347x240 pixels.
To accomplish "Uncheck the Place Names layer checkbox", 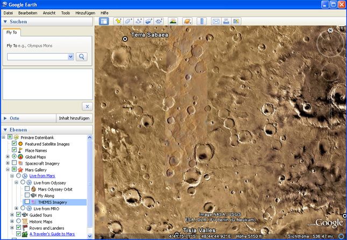I will coord(14,150).
